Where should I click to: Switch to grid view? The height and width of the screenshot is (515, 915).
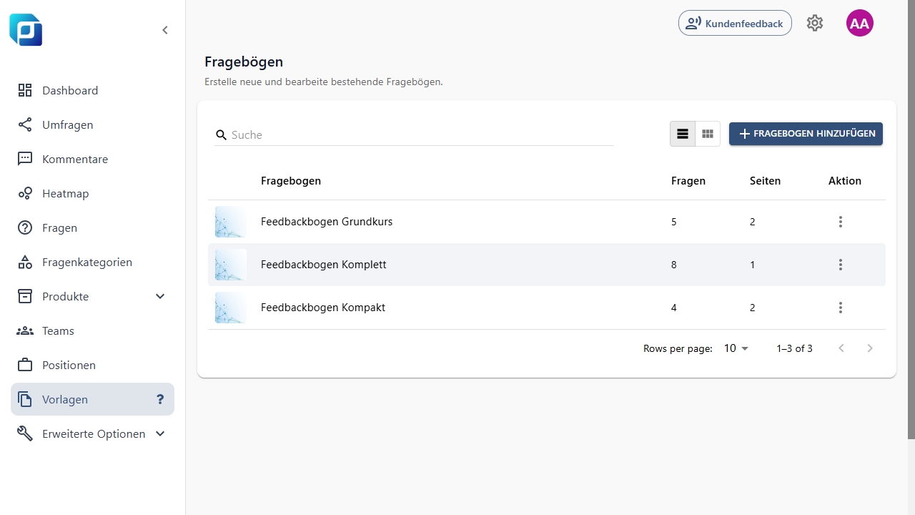[x=708, y=134]
